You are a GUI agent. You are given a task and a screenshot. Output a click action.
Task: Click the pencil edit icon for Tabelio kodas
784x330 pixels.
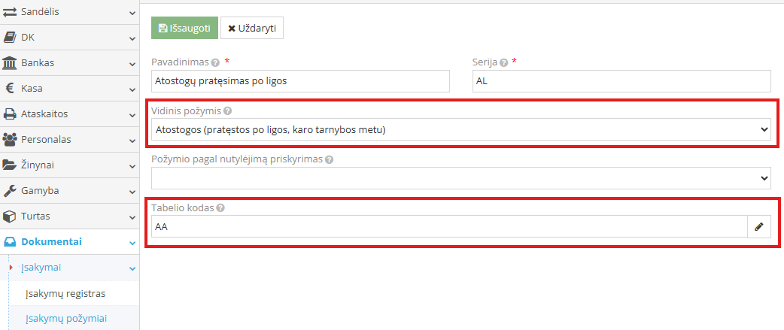(759, 227)
